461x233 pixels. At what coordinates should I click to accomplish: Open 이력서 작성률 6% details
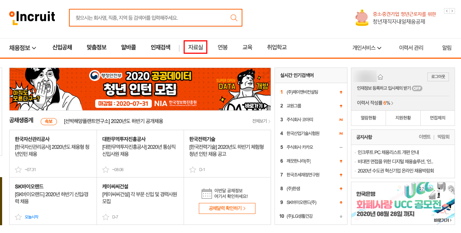coord(375,103)
